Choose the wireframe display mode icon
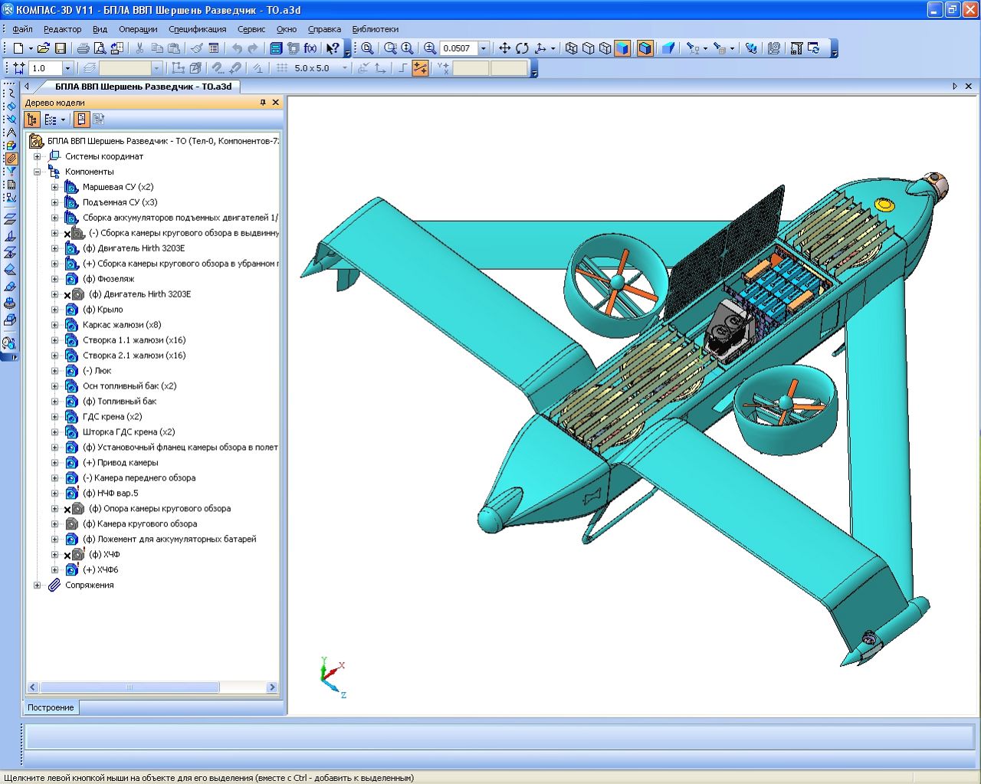 (572, 48)
